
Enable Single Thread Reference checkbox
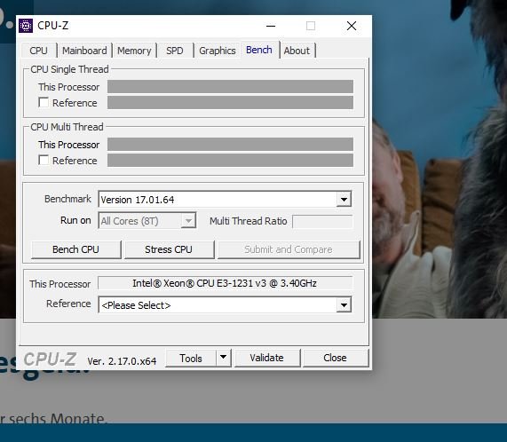pyautogui.click(x=44, y=102)
